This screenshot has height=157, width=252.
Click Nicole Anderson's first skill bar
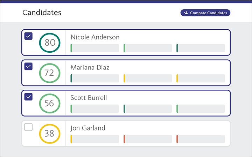coord(95,48)
